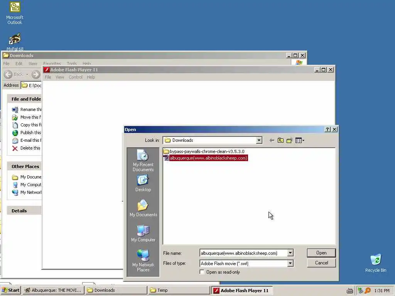This screenshot has width=395, height=296.
Task: Open My Computer in Other Places
Action: click(27, 185)
